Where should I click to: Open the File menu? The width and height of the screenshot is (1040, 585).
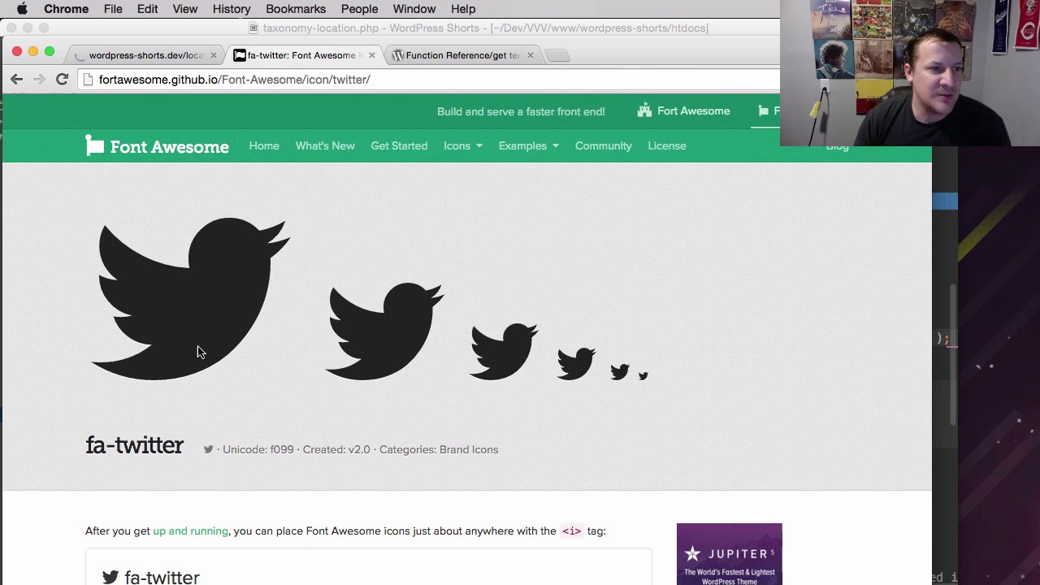tap(113, 9)
